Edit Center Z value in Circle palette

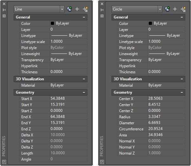pyautogui.click(x=167, y=111)
